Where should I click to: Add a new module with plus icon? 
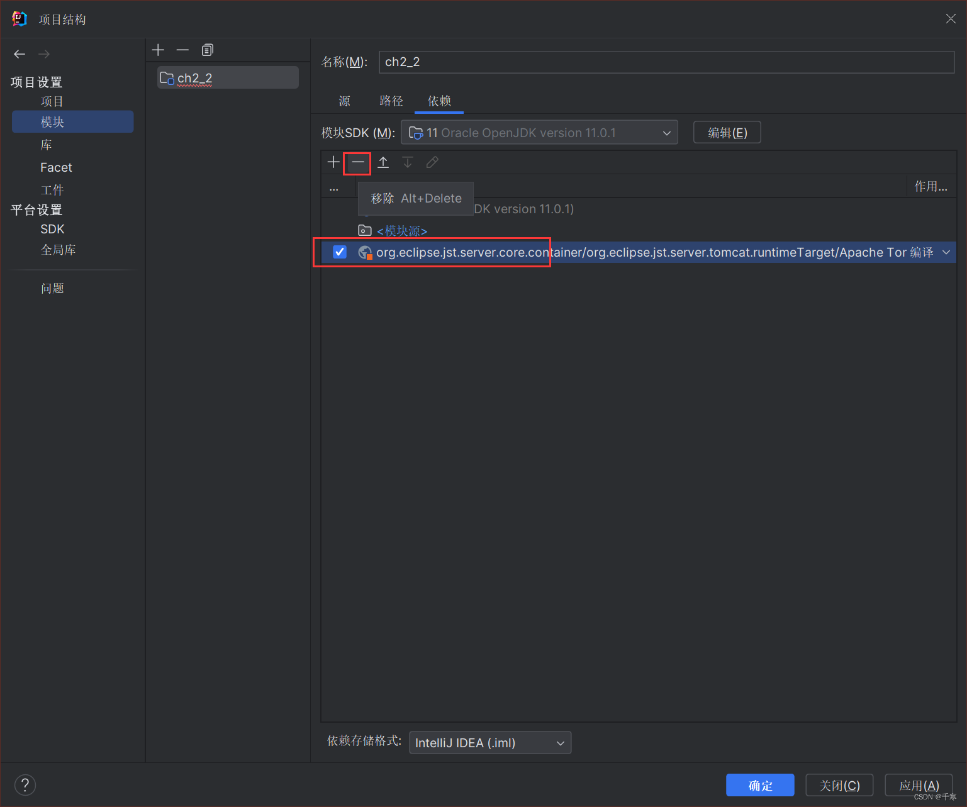tap(158, 50)
